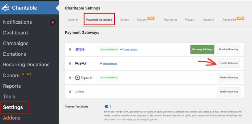Click the Square logo
The height and width of the screenshot is (124, 252).
click(84, 77)
